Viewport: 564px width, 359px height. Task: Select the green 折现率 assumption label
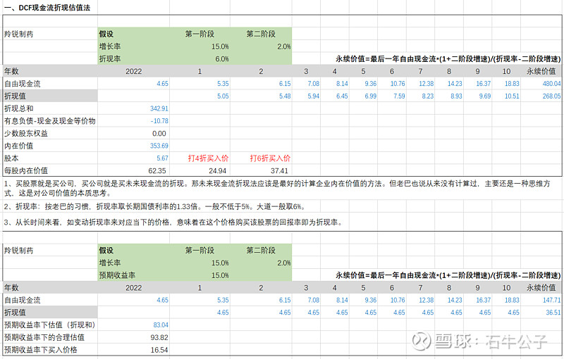[x=110, y=59]
